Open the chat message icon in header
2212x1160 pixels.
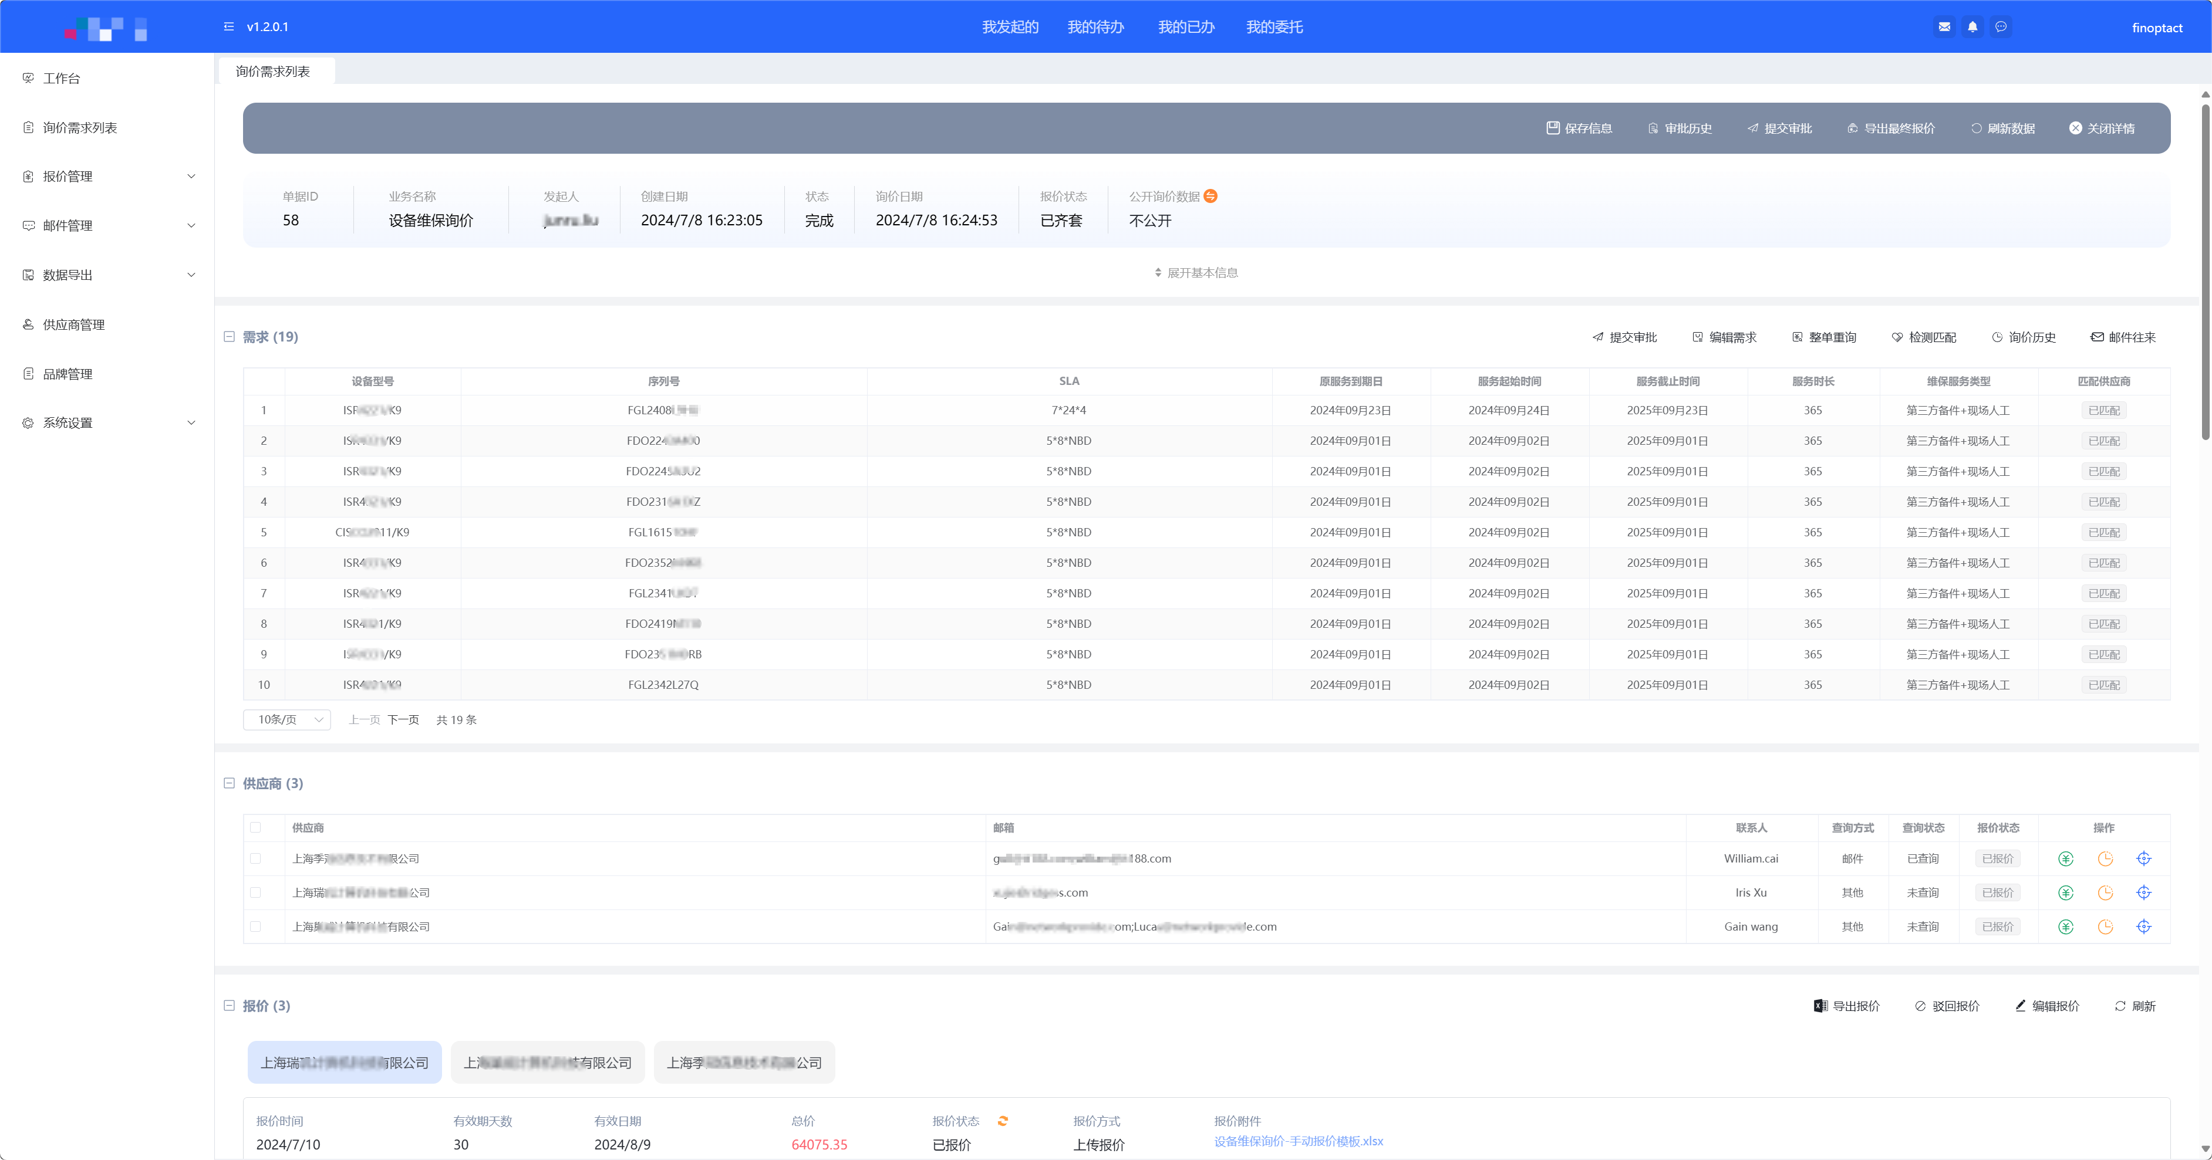(x=2001, y=26)
